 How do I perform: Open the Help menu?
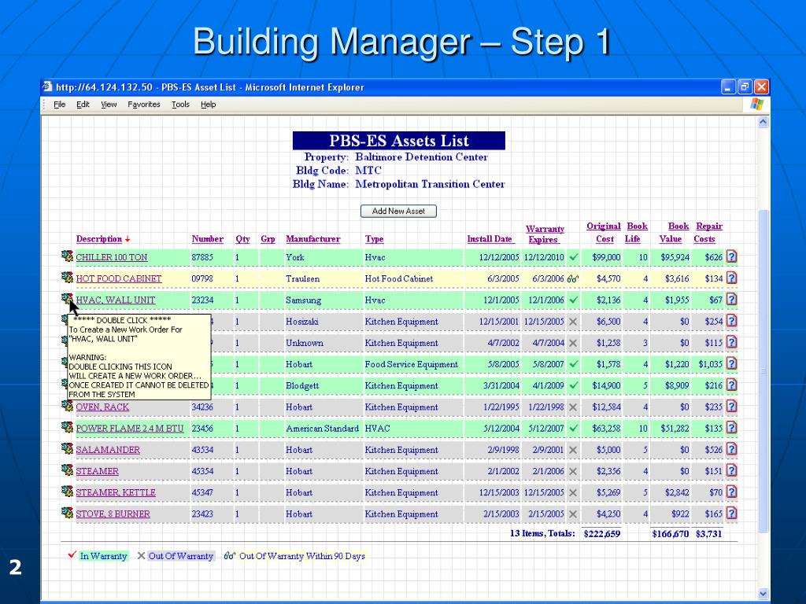coord(208,105)
